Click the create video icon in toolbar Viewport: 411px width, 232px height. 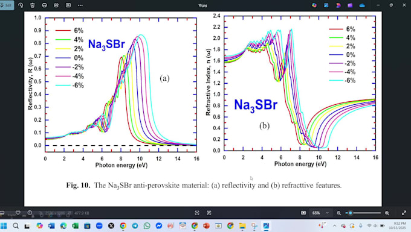pos(56,5)
